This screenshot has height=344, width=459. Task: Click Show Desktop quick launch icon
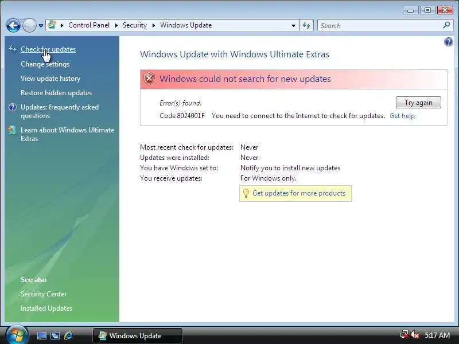pyautogui.click(x=41, y=335)
